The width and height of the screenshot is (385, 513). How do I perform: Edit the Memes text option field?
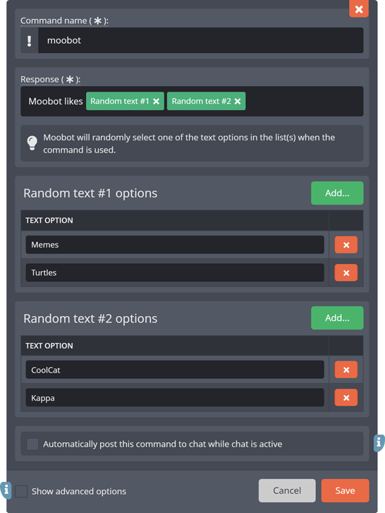tap(175, 245)
